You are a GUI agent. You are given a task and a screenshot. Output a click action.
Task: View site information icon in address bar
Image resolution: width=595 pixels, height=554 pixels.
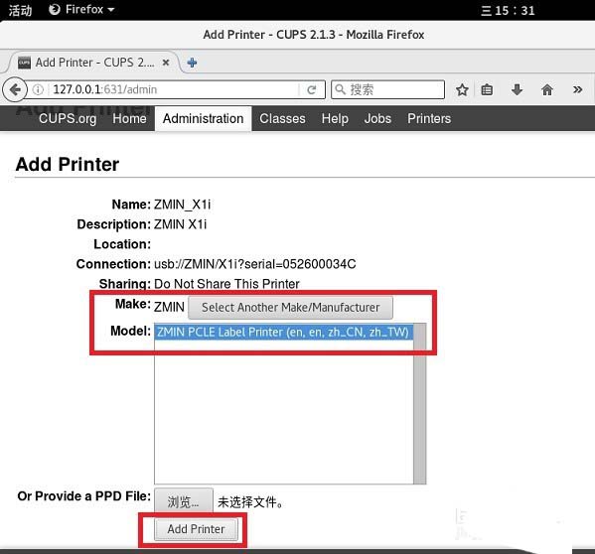[38, 90]
